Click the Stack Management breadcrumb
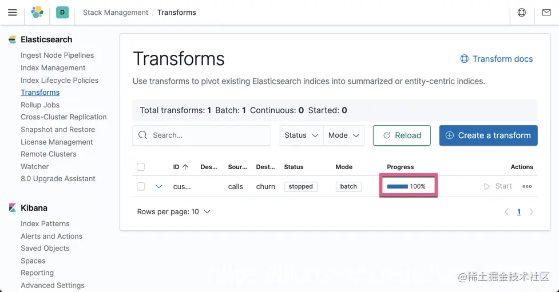 point(116,13)
